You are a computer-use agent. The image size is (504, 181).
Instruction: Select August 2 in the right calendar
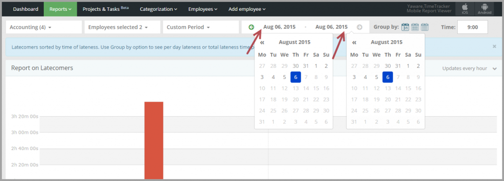[418, 66]
